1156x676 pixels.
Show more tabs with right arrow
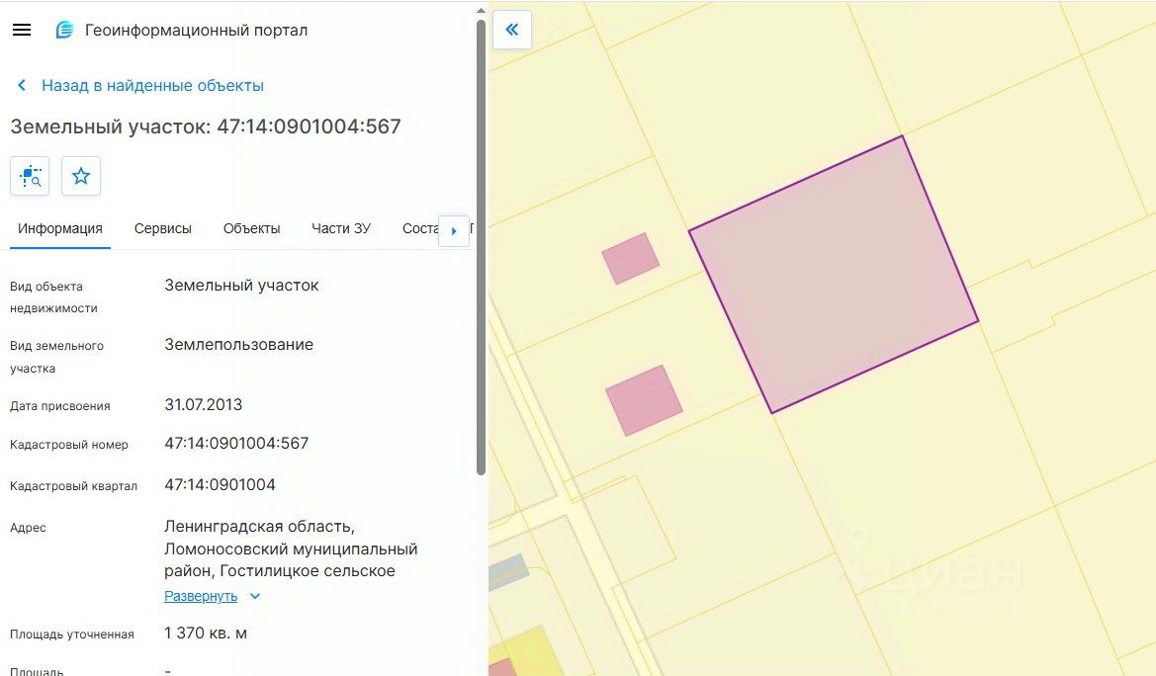click(454, 230)
